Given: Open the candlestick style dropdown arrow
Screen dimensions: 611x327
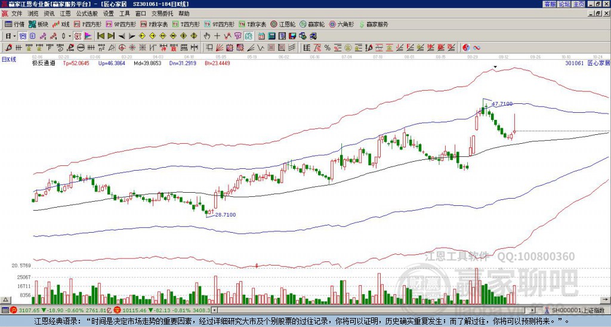Looking at the screenshot, I should click(x=70, y=36).
